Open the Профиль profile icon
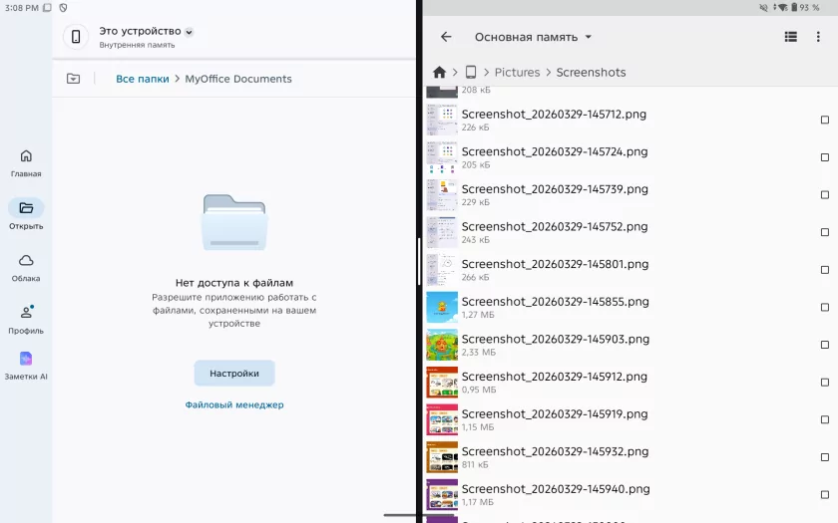The height and width of the screenshot is (523, 838). coord(26,313)
